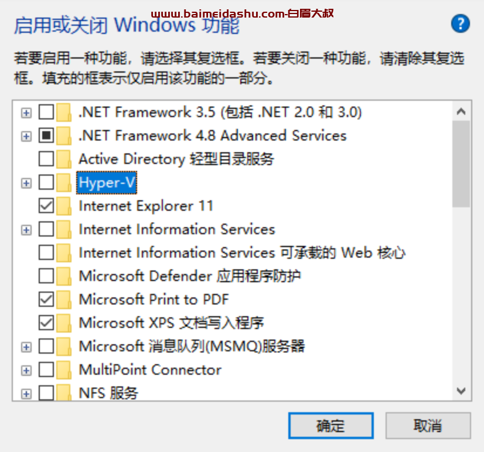Click the MultiPoint Connector folder icon
The image size is (484, 452).
coord(64,370)
